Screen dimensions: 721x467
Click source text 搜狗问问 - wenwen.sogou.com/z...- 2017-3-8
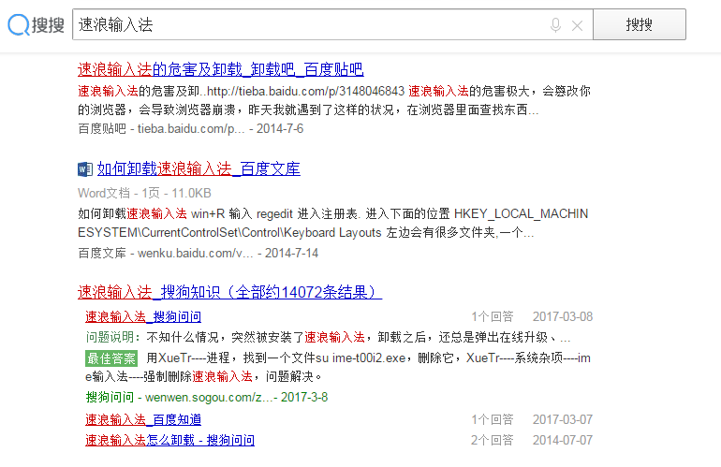tap(206, 397)
